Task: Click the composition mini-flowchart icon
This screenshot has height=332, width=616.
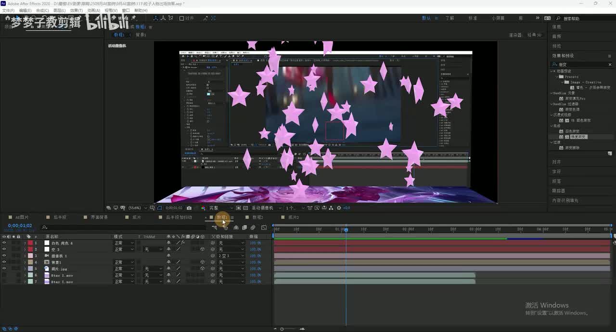Action: coord(215,228)
